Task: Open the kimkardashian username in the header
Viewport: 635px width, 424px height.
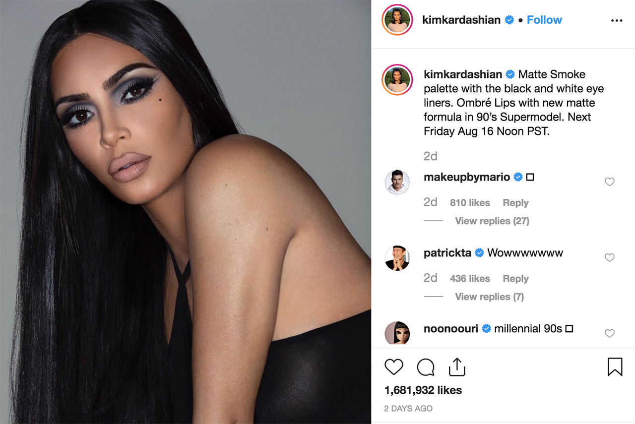Action: (461, 20)
